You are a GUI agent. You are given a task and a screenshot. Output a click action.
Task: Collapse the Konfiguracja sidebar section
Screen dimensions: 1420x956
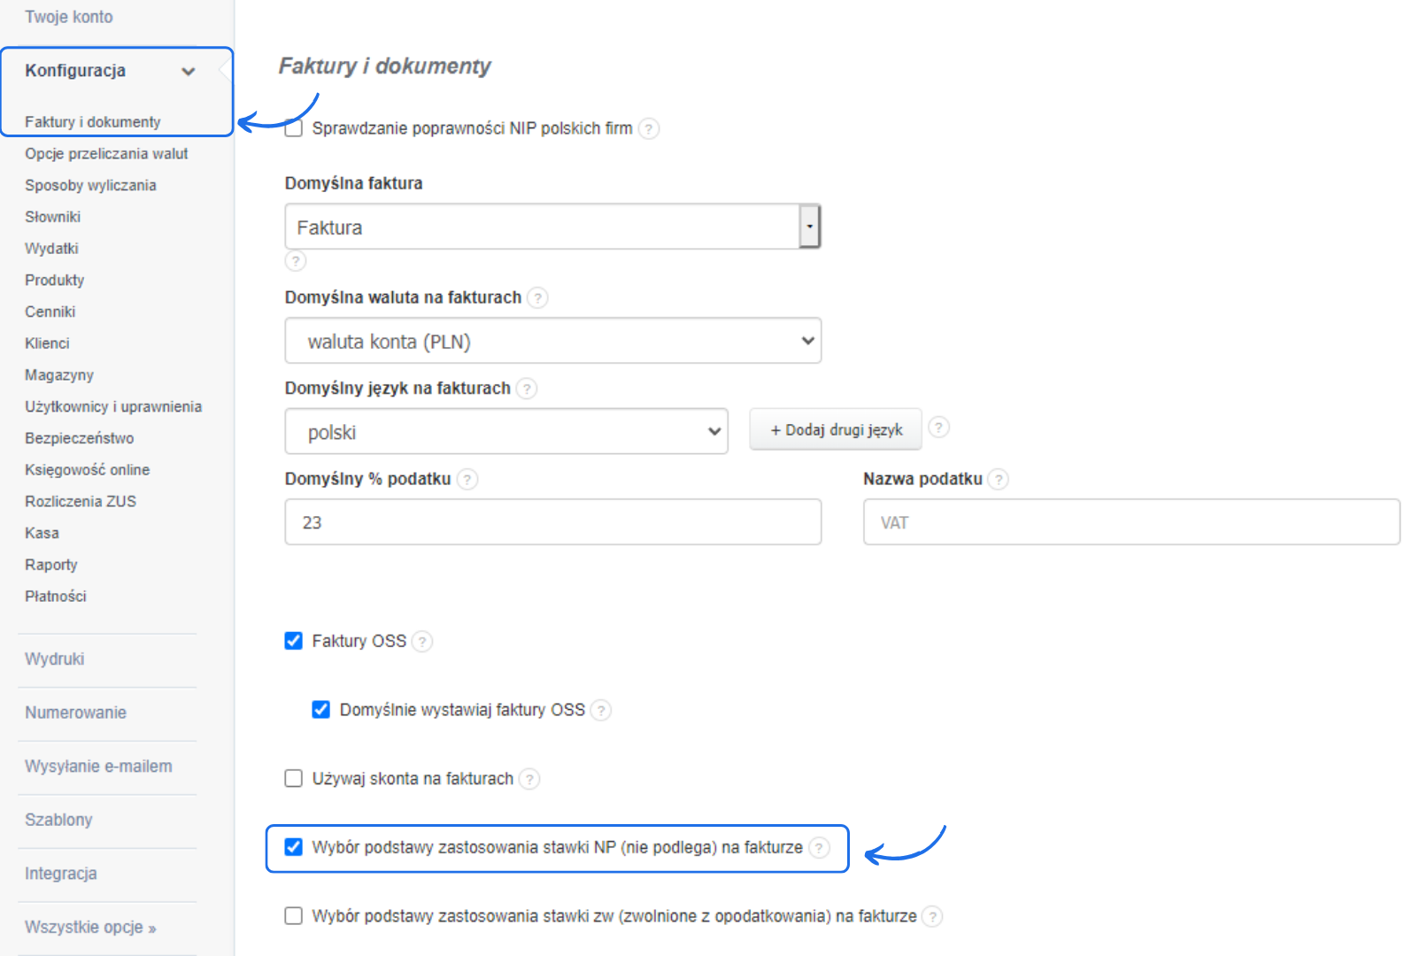pos(188,72)
